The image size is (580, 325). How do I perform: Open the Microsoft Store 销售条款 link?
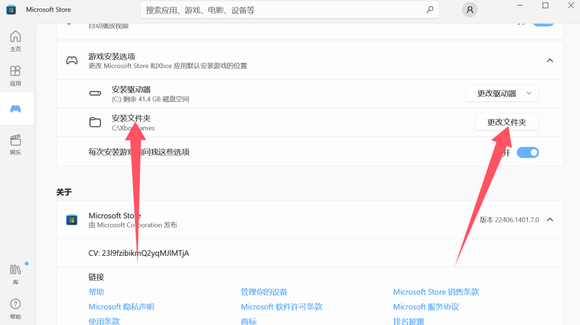(x=436, y=292)
